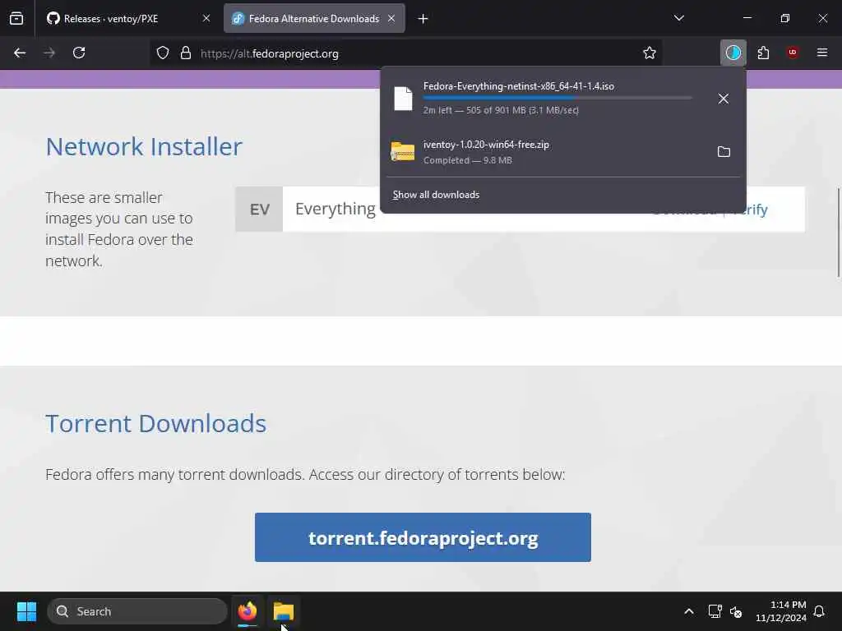Click the alt.fedoraproject.org address bar
842x631 pixels.
(x=406, y=53)
